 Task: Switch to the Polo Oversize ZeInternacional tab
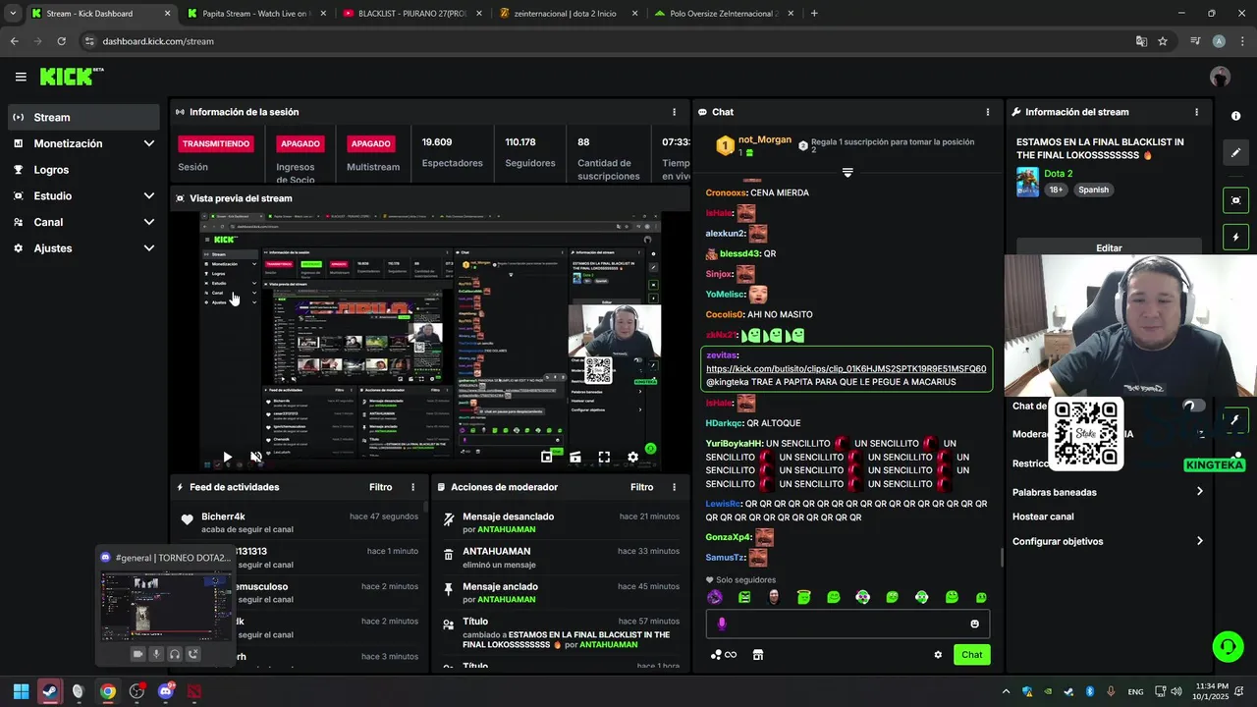pyautogui.click(x=724, y=14)
